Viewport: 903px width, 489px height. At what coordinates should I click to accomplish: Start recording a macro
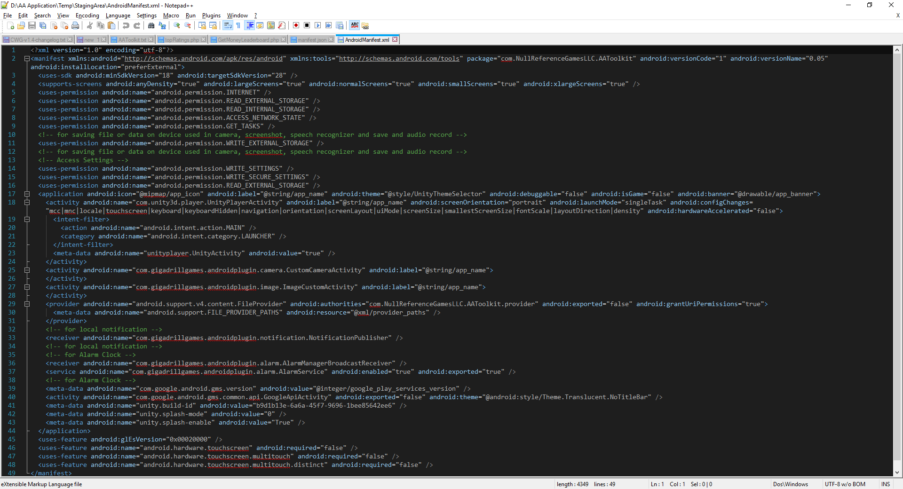[x=296, y=26]
